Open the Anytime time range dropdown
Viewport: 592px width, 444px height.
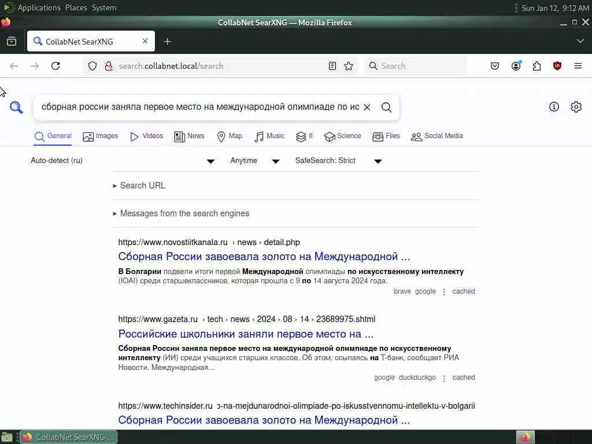click(255, 161)
